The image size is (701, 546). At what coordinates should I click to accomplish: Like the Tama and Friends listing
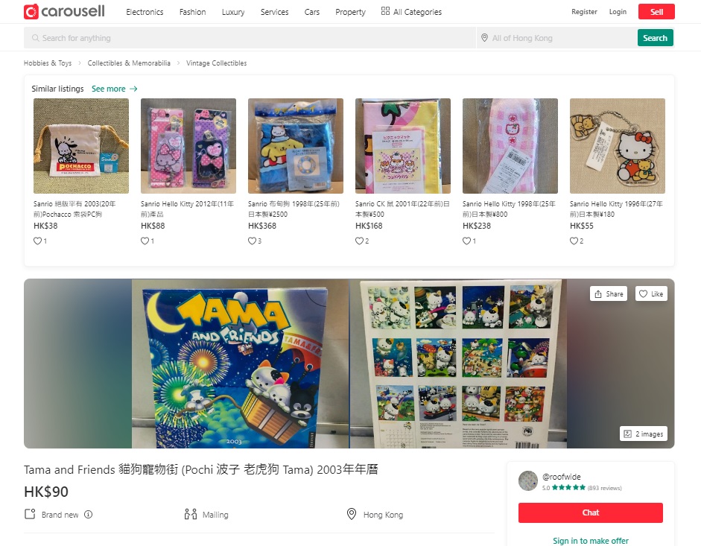tap(651, 293)
